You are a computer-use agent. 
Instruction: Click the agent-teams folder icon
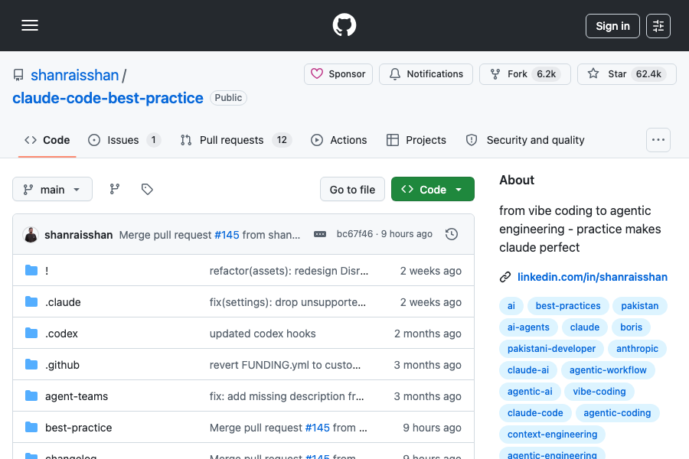(x=31, y=396)
